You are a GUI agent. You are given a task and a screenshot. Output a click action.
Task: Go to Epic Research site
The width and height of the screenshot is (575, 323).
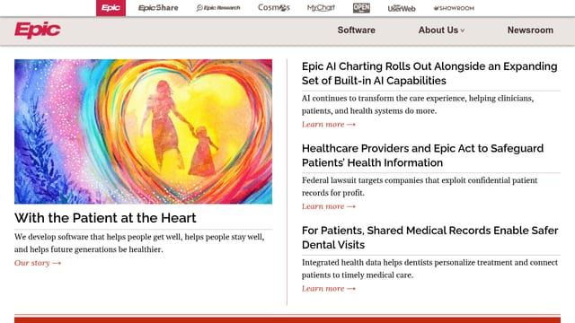pyautogui.click(x=218, y=8)
